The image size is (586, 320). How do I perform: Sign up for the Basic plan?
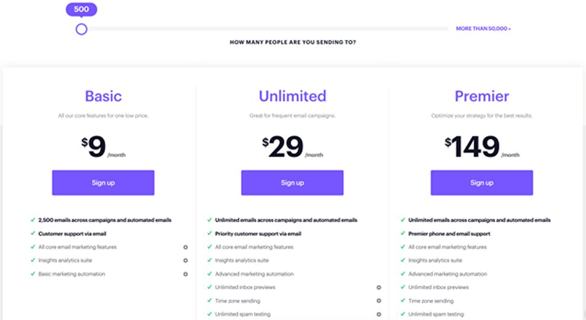pos(103,182)
